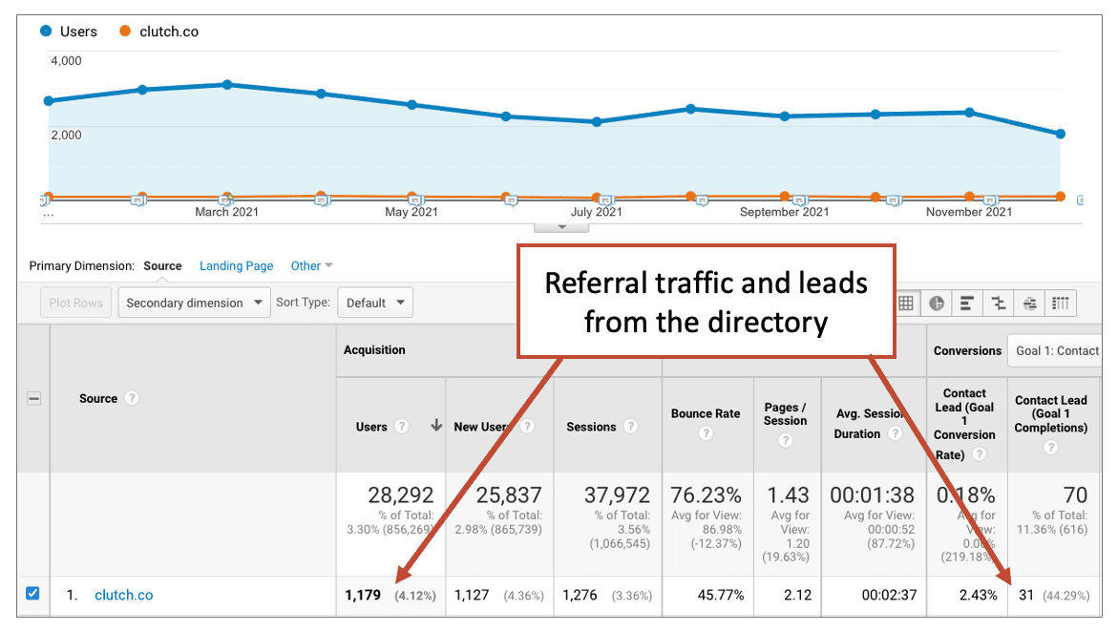Click the clutch.co Users value 1,179
This screenshot has height=631, width=1118.
(x=363, y=595)
